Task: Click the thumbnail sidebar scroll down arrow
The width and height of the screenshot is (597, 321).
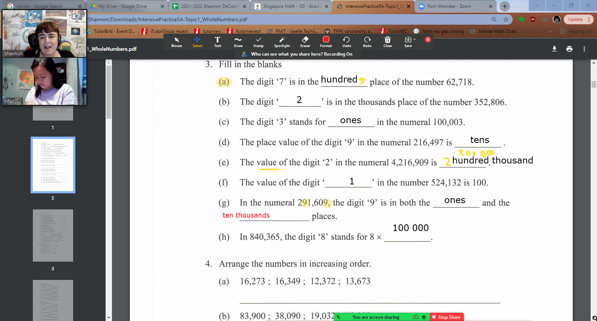Action: click(109, 318)
